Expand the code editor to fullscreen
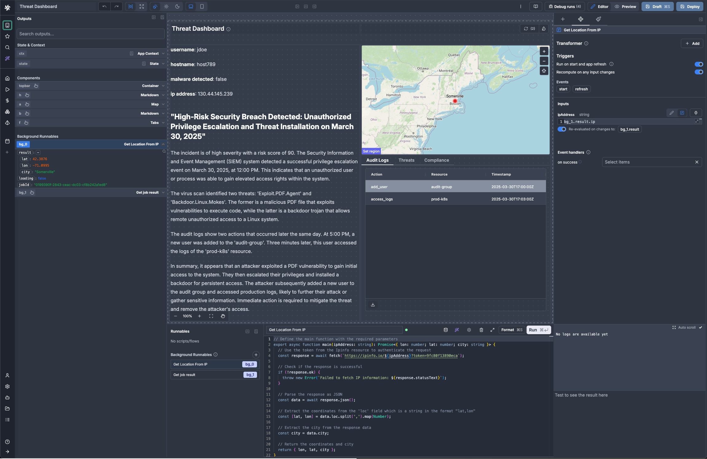The height and width of the screenshot is (459, 707). coord(492,330)
